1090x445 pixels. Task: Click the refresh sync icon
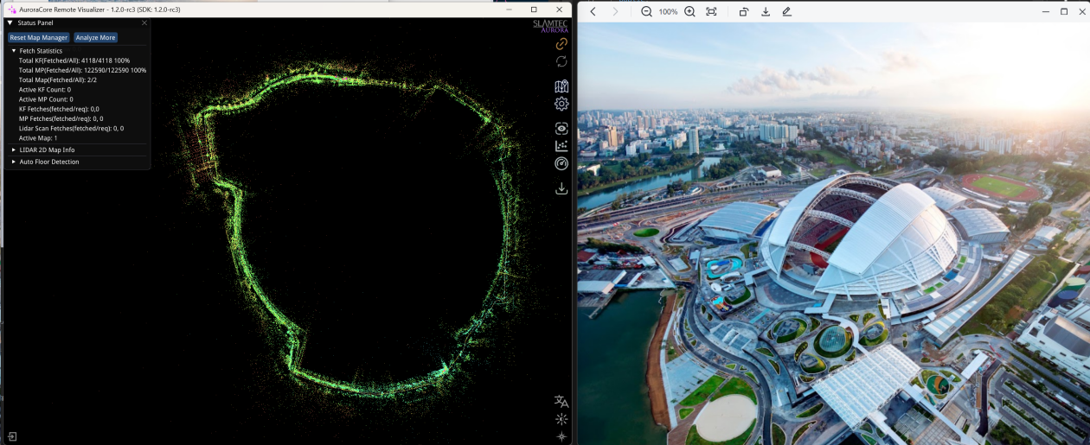(x=561, y=61)
